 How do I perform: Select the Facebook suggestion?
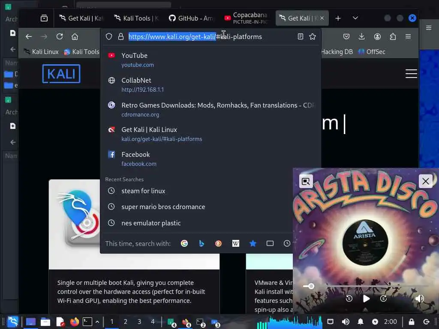(210, 159)
